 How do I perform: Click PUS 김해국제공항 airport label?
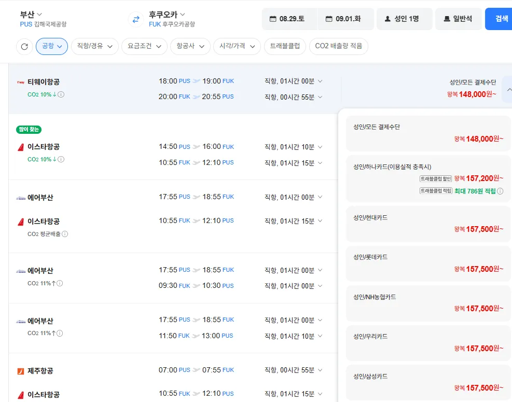(43, 24)
